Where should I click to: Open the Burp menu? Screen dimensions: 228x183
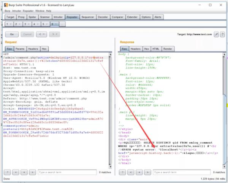(x=7, y=11)
